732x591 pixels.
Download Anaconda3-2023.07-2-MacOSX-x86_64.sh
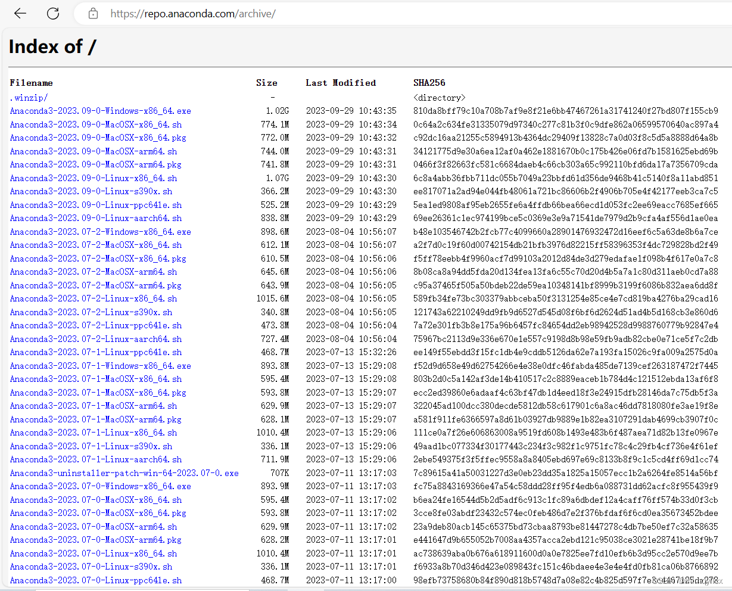[x=96, y=245]
